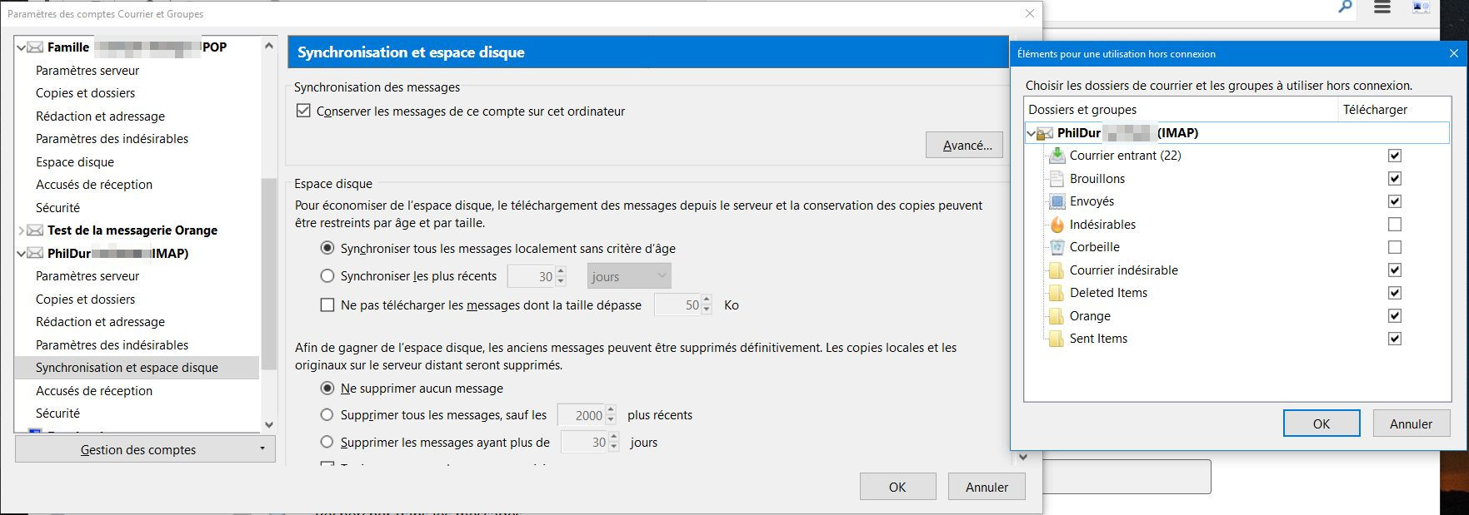
Task: Click the Courrier indésirable folder icon
Action: (x=1057, y=270)
